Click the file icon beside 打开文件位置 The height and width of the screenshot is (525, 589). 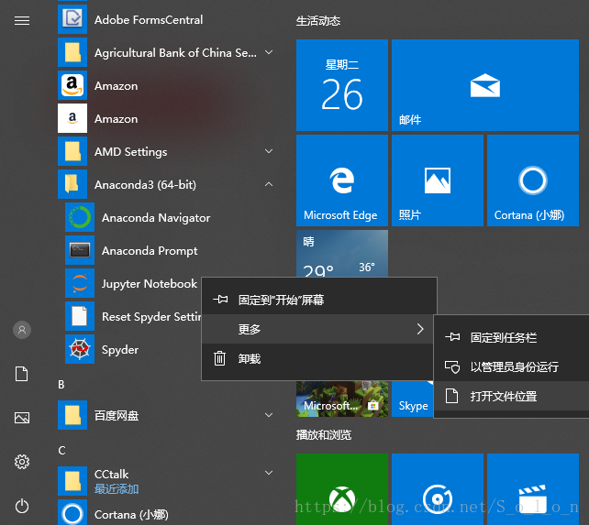click(x=451, y=396)
